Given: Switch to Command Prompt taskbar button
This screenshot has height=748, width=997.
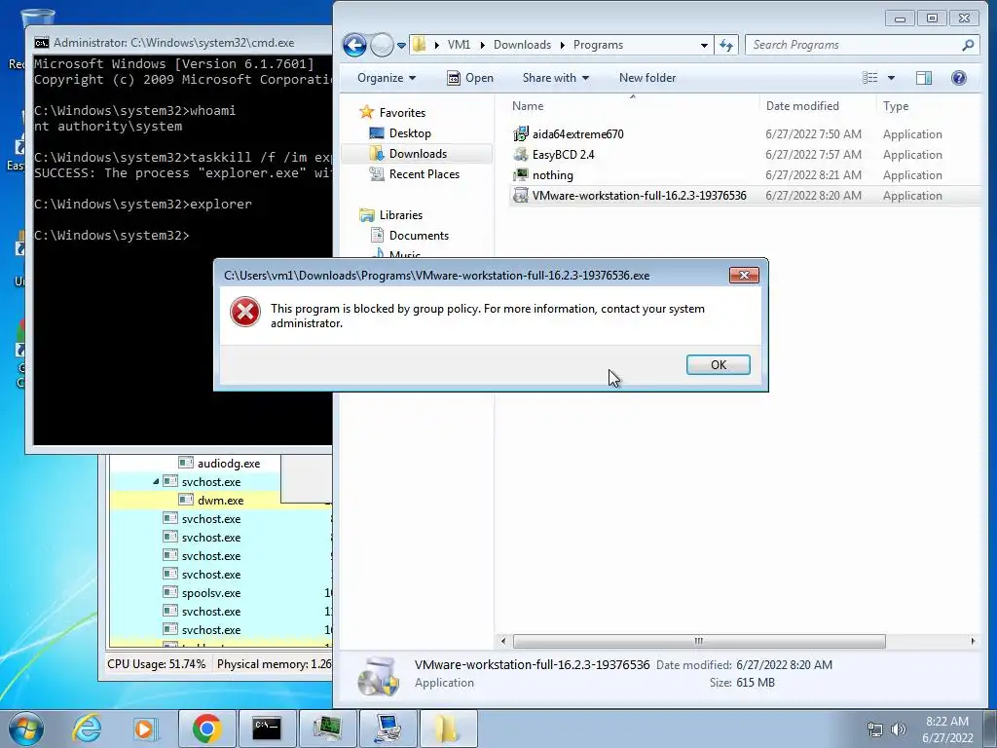Looking at the screenshot, I should tap(267, 729).
